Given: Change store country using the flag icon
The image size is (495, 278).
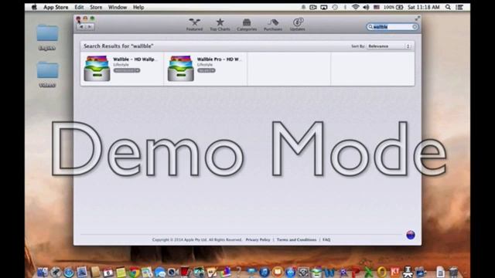Looking at the screenshot, I should tap(411, 235).
